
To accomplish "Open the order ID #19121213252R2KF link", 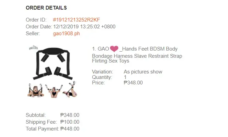I will 76,20.
